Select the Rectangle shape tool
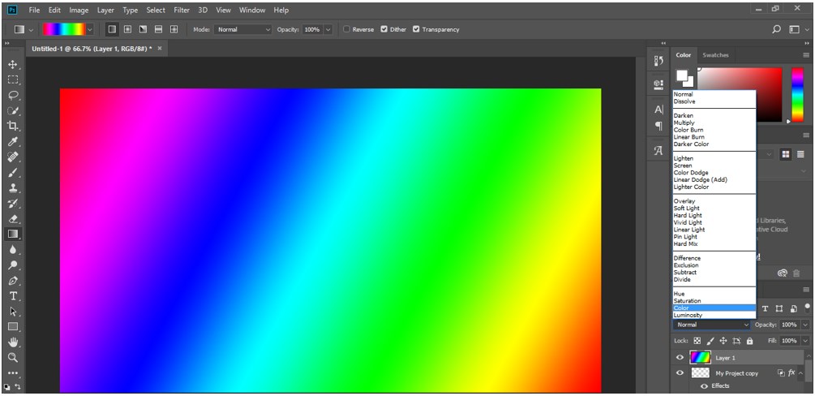 (13, 327)
